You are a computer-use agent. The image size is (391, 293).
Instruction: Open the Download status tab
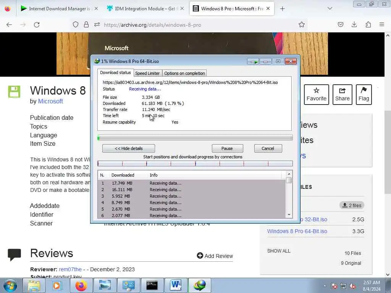(115, 72)
